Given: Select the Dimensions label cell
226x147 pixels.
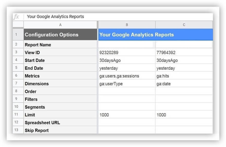Looking at the screenshot, I should click(x=60, y=83).
